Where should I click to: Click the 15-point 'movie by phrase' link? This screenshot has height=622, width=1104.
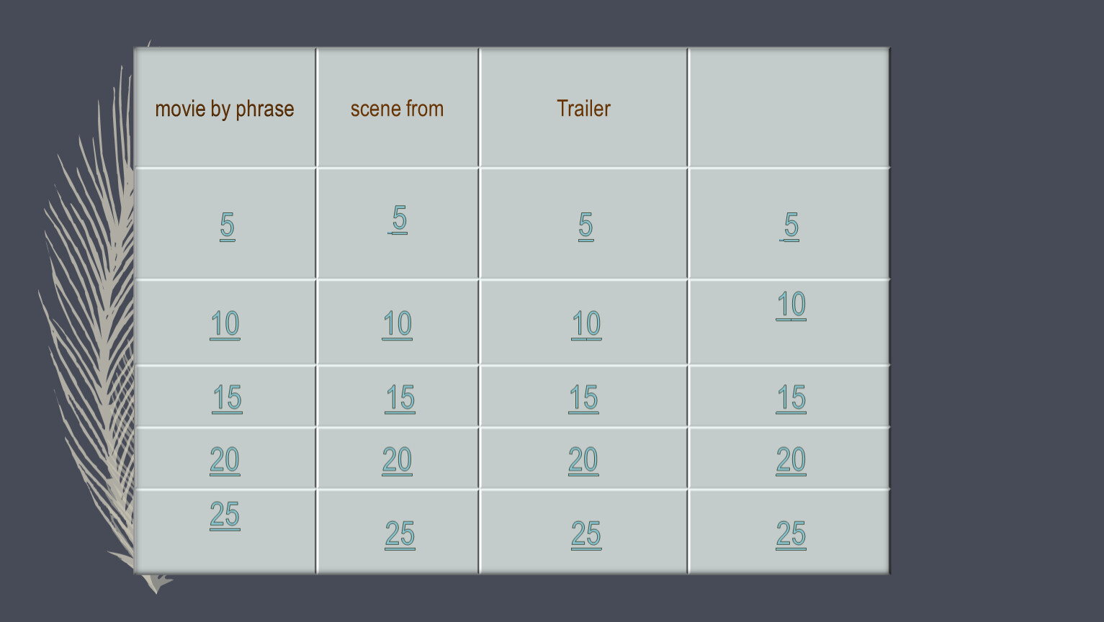[x=227, y=398]
